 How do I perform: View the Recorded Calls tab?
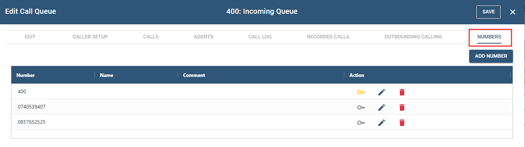coord(328,37)
